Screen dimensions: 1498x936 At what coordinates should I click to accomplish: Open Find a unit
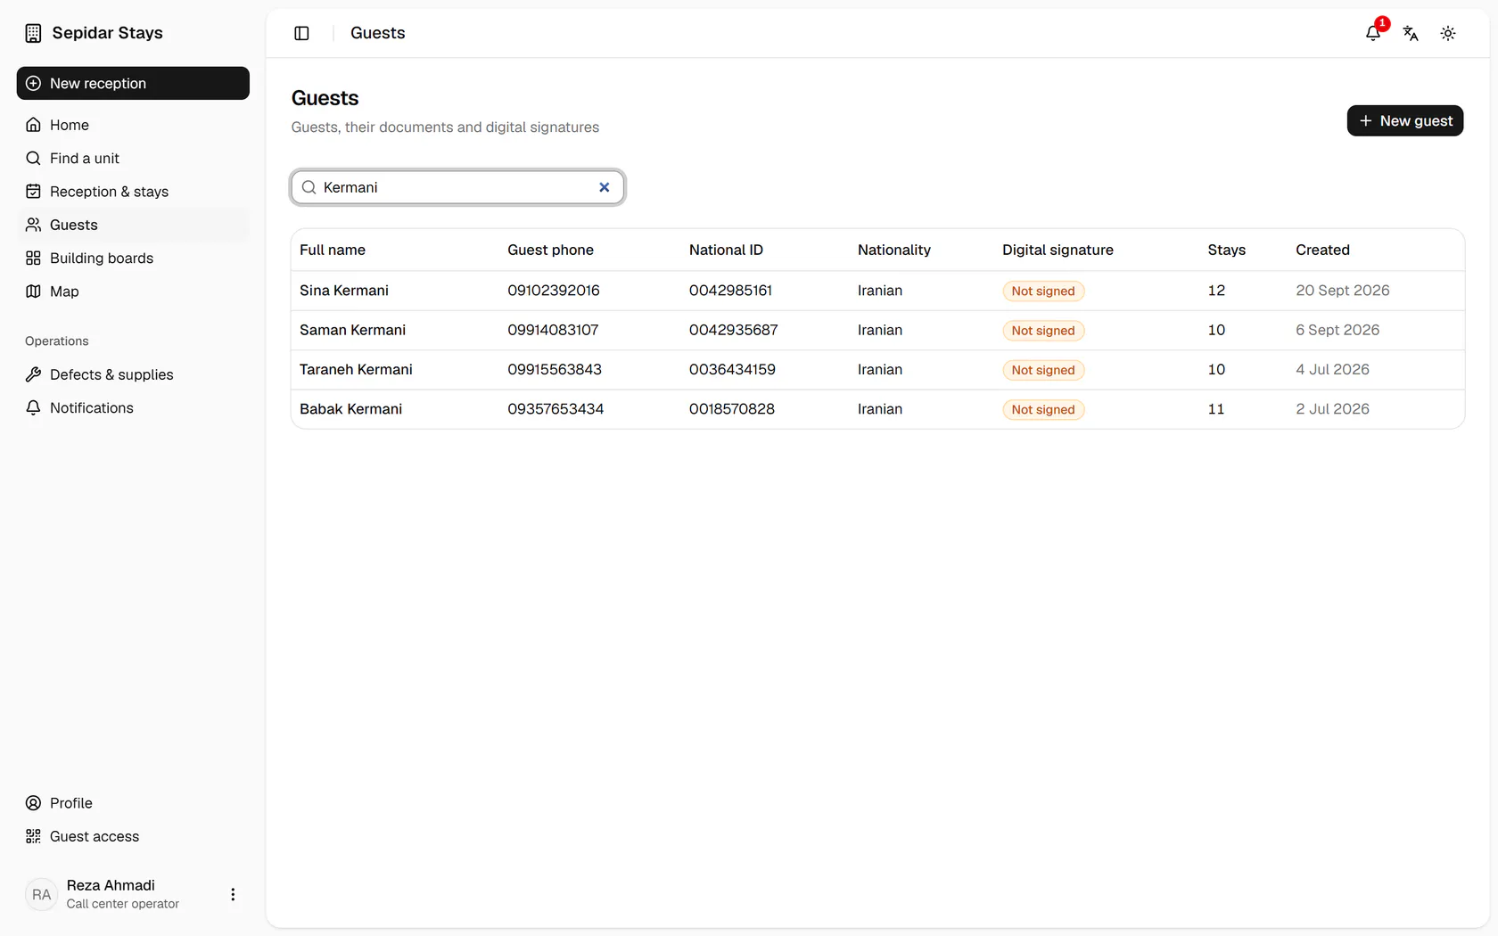click(133, 158)
